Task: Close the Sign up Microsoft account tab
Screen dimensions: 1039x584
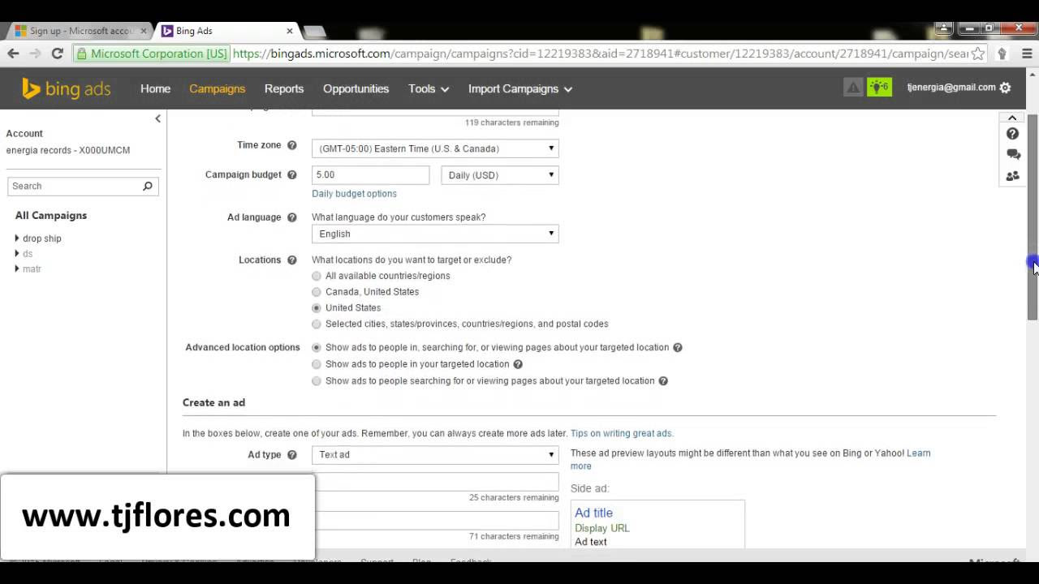Action: [x=144, y=31]
